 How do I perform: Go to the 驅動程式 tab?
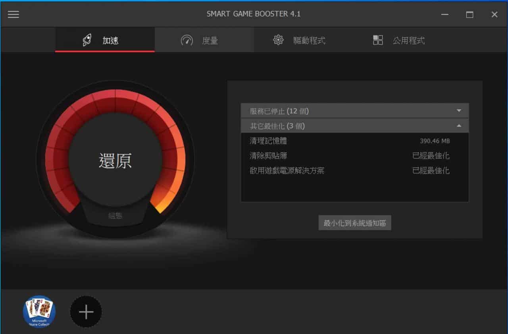pos(304,40)
